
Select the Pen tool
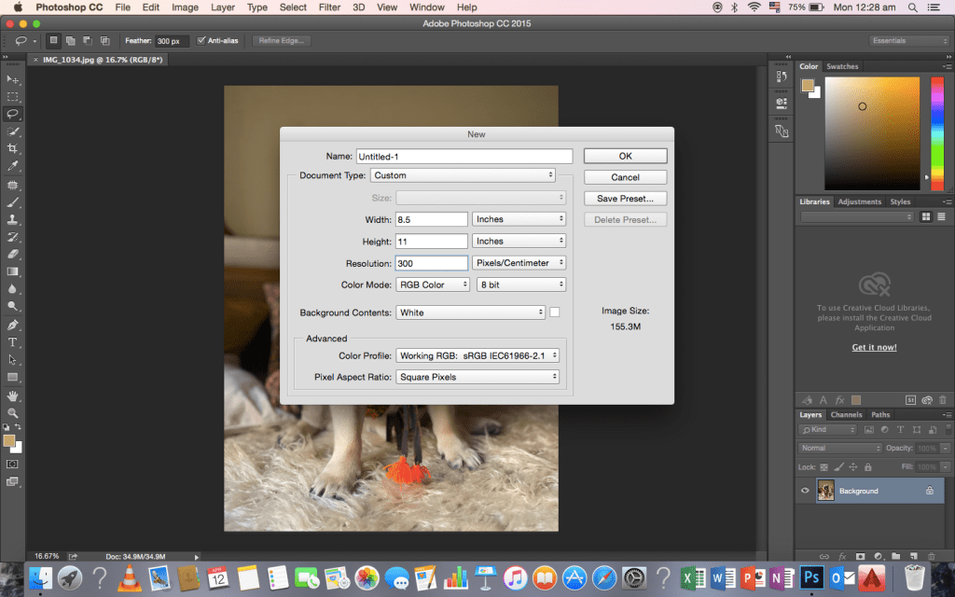[13, 325]
